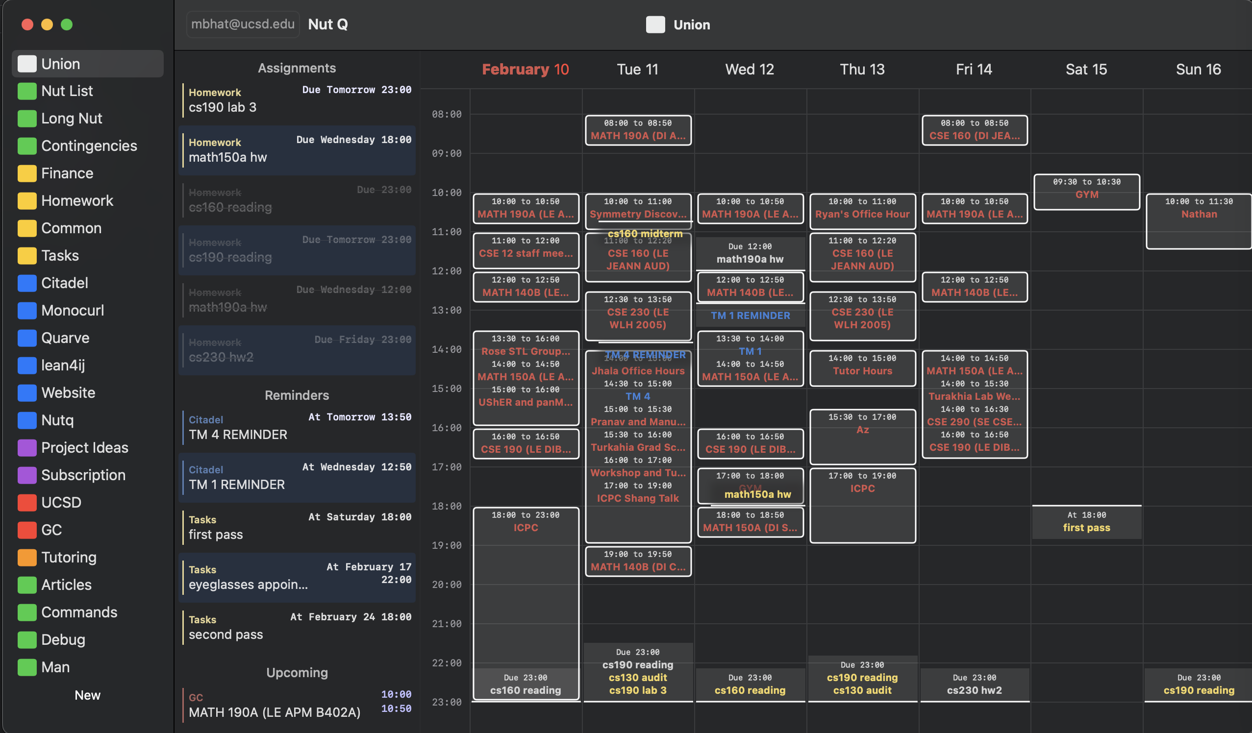The height and width of the screenshot is (733, 1252).
Task: Open Thursday Ryan's Office Hour event
Action: [x=862, y=211]
